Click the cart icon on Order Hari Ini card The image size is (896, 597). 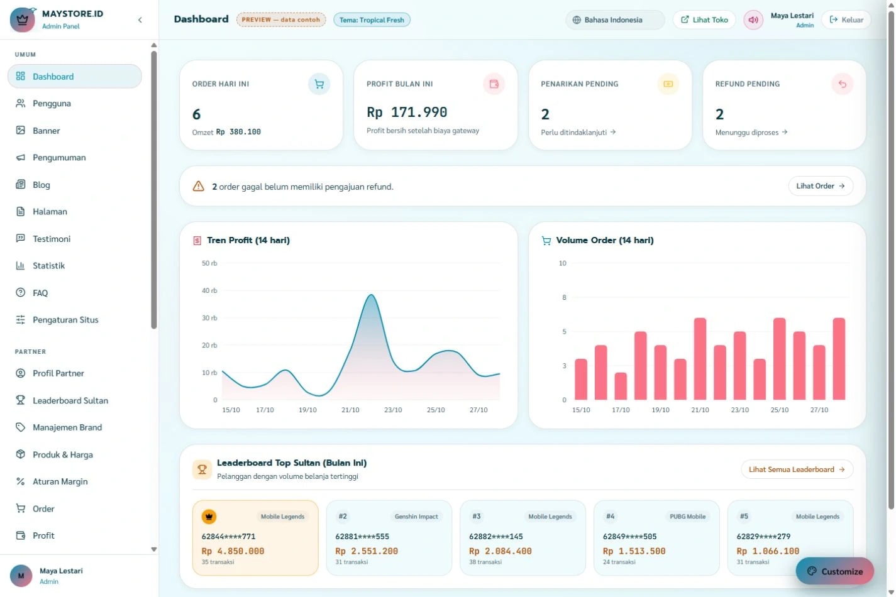coord(319,84)
